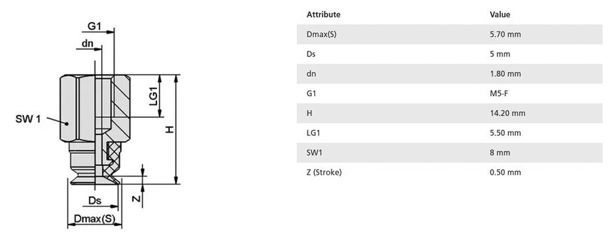
Task: Click the SW 1 label in the drawing
Action: tap(28, 120)
